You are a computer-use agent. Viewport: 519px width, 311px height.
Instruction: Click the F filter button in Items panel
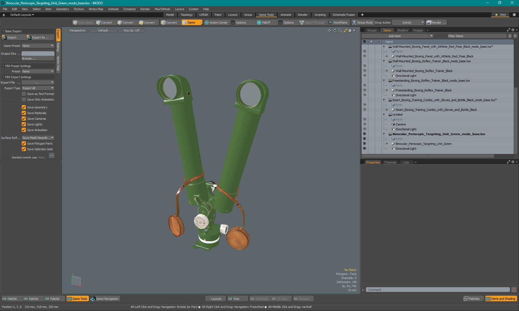pyautogui.click(x=515, y=36)
